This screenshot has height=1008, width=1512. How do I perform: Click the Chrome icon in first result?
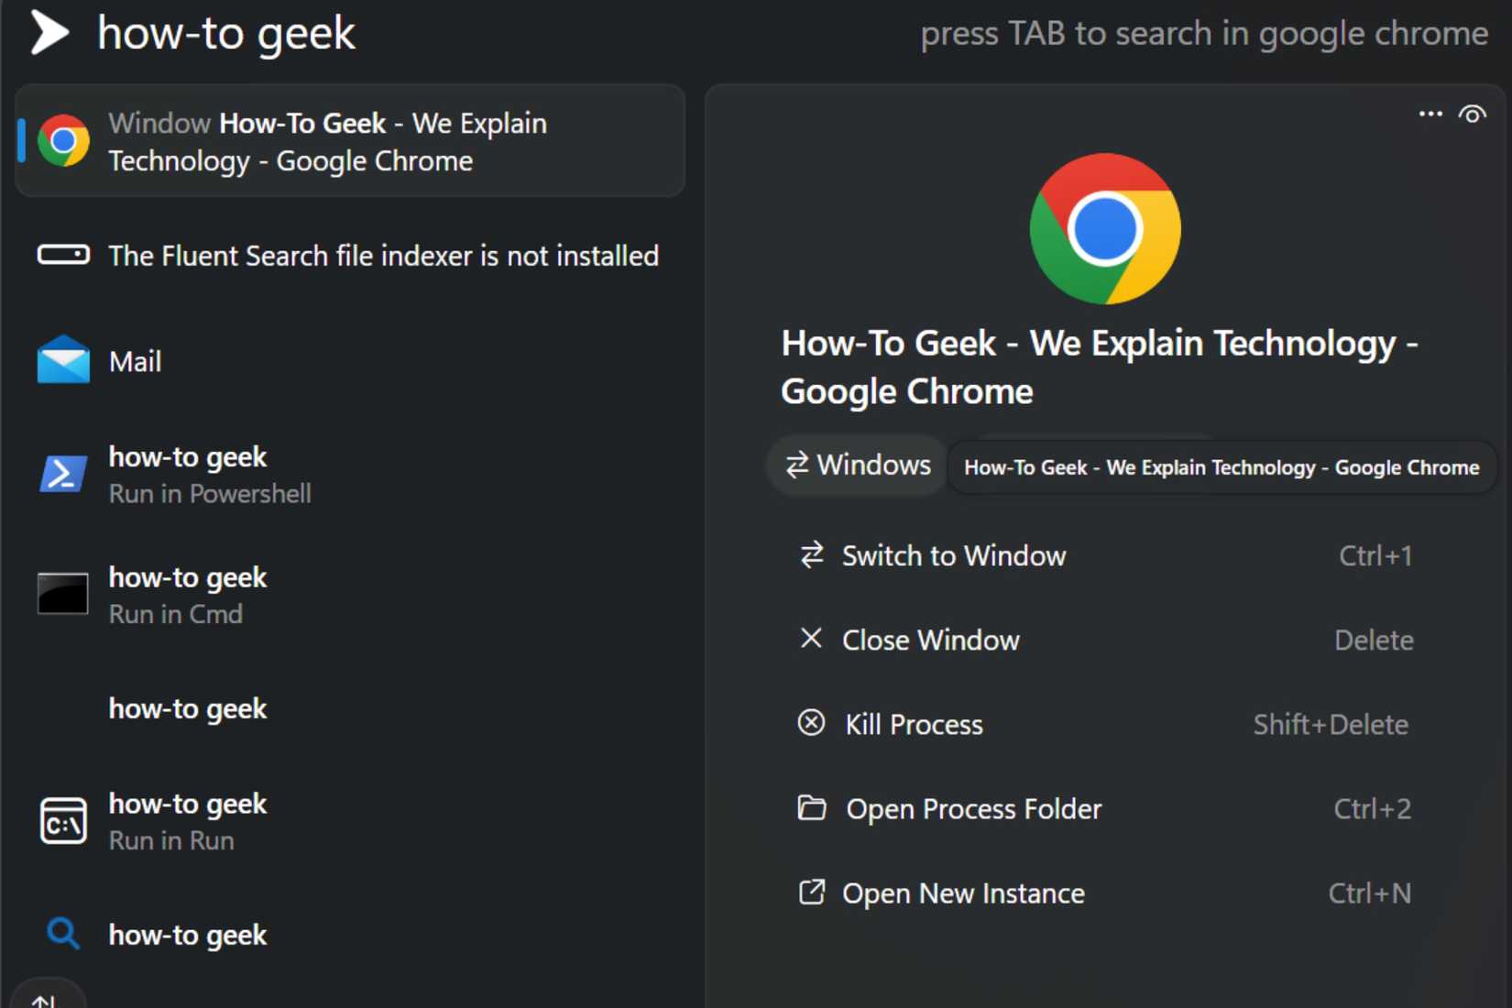pyautogui.click(x=63, y=141)
